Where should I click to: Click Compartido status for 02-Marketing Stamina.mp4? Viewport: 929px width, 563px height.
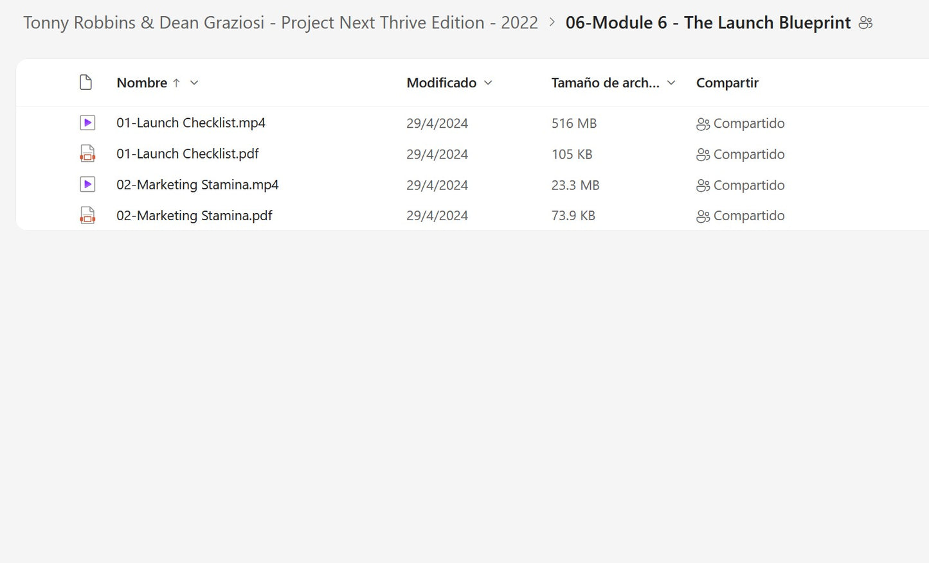[748, 185]
